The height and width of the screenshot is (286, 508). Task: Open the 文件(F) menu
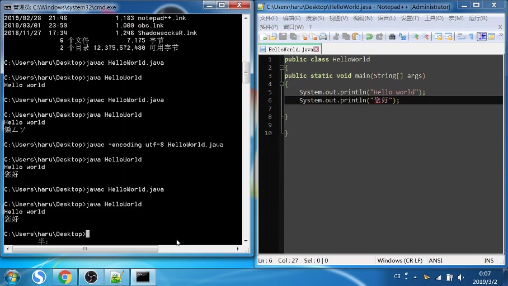[x=269, y=18]
